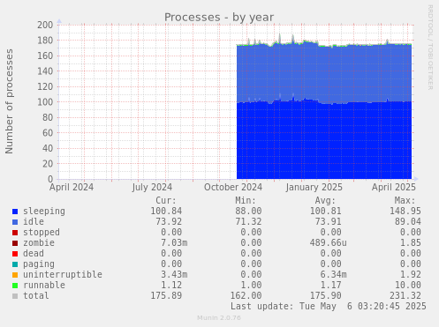
Task: Click the 'April 2024' x-axis label
Action: (72, 188)
